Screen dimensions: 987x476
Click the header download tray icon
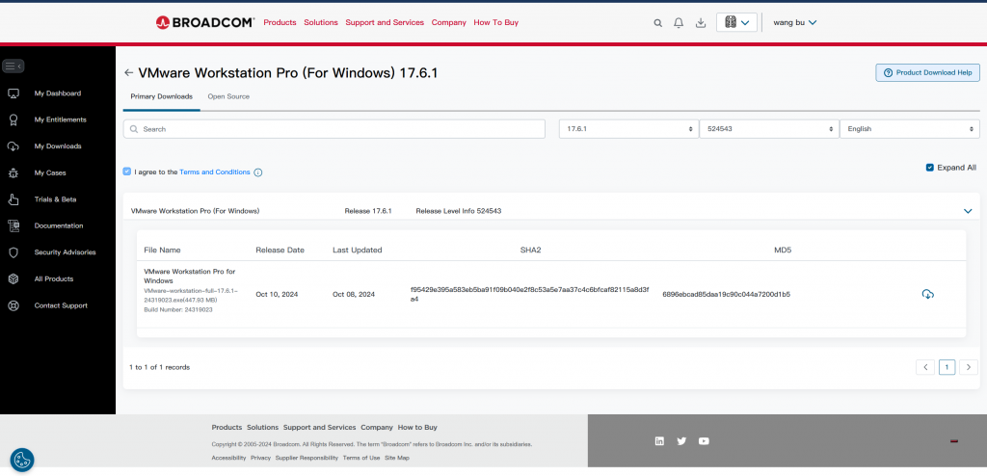point(700,23)
